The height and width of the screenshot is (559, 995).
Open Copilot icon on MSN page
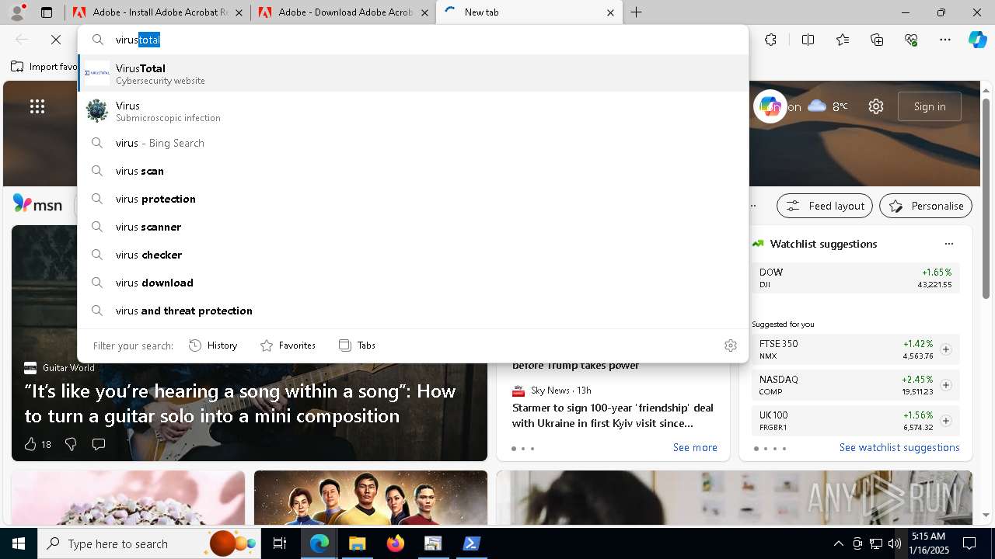pos(770,106)
